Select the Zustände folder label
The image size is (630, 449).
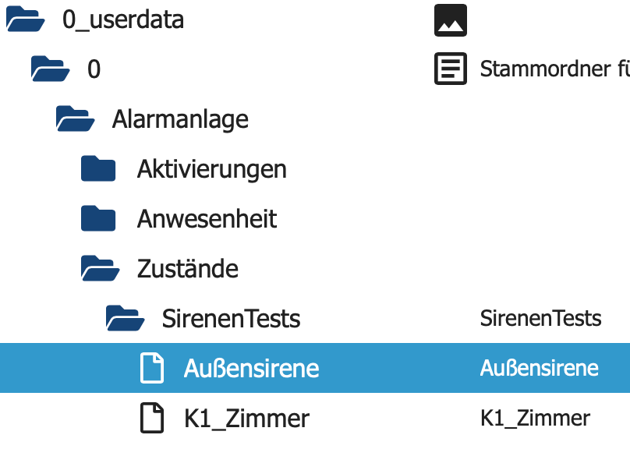point(187,269)
